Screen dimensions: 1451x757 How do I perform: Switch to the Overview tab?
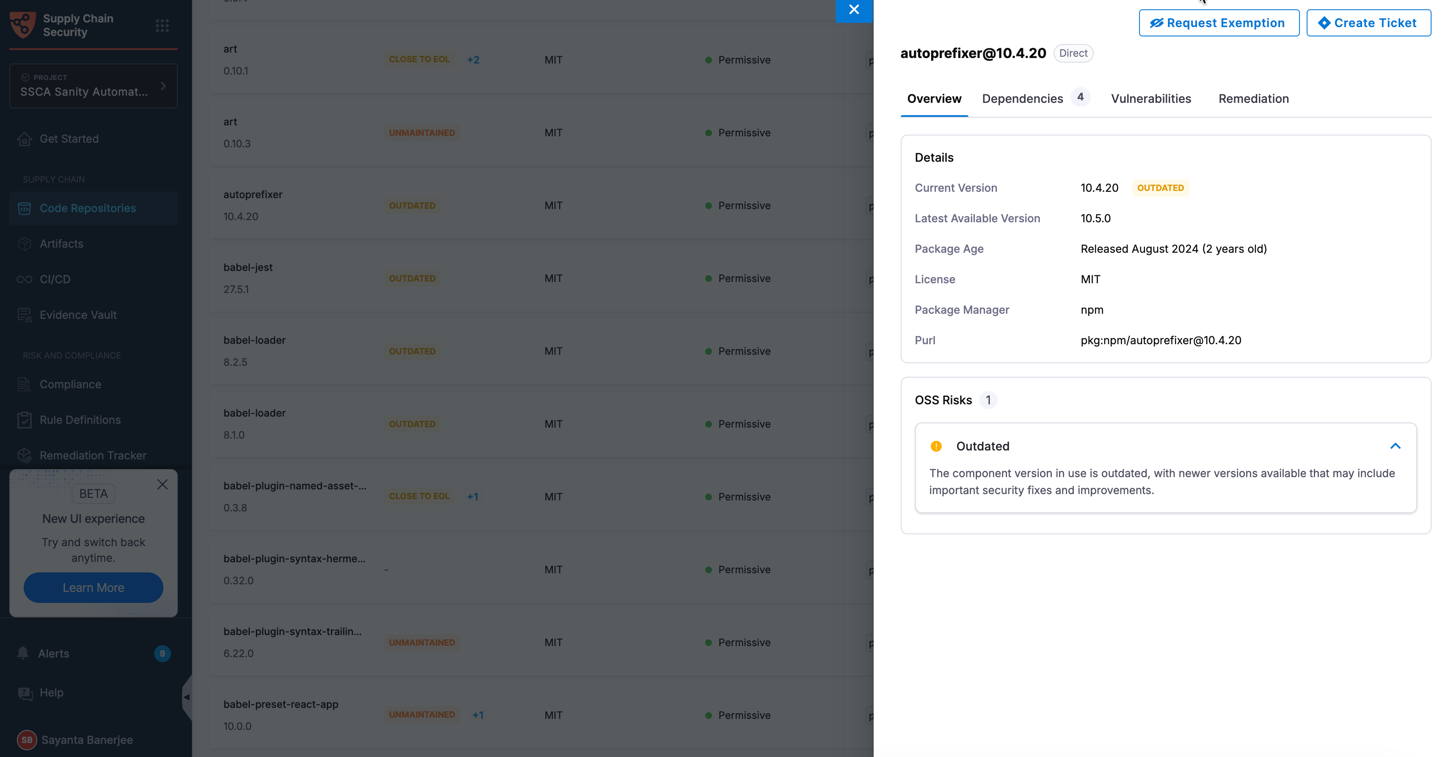coord(934,99)
